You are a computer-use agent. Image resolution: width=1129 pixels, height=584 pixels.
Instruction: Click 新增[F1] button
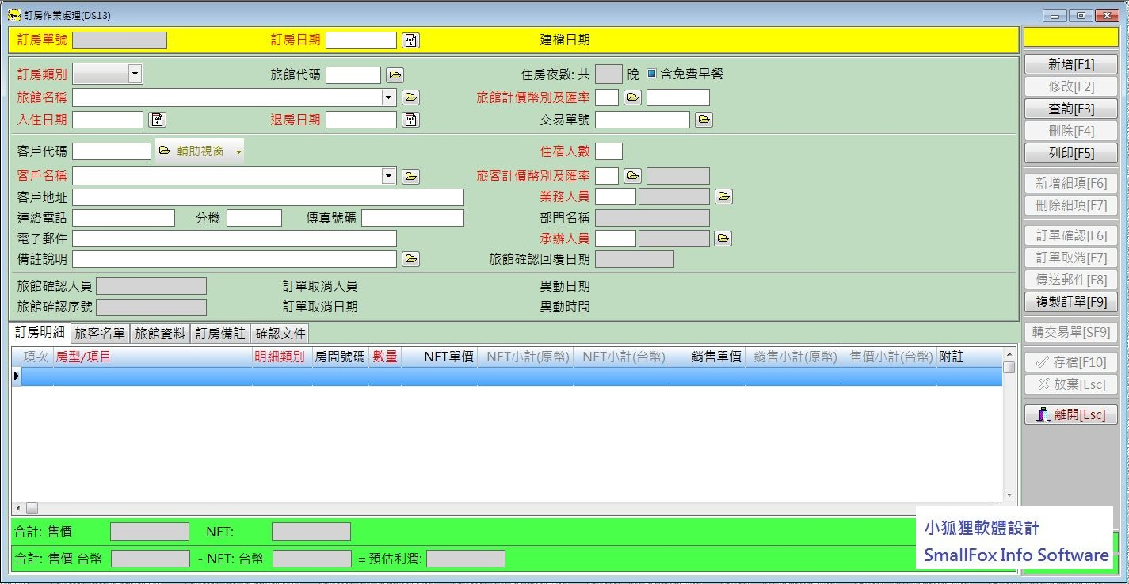click(x=1071, y=64)
